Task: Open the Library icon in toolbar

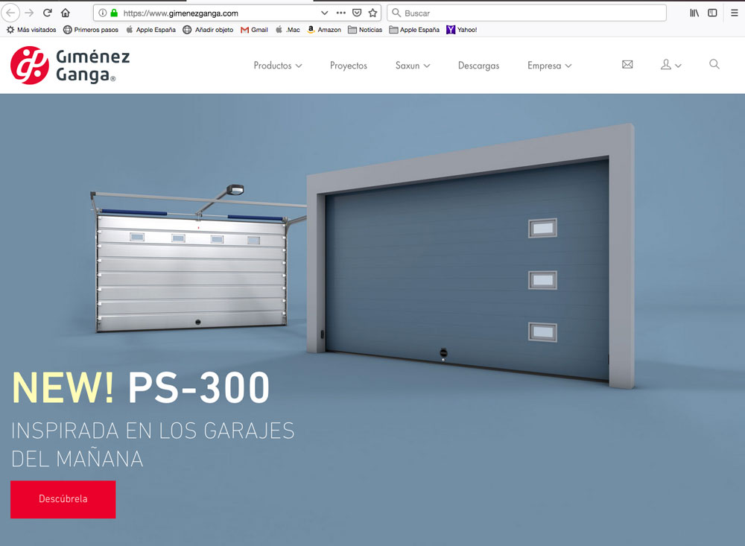Action: pos(694,13)
